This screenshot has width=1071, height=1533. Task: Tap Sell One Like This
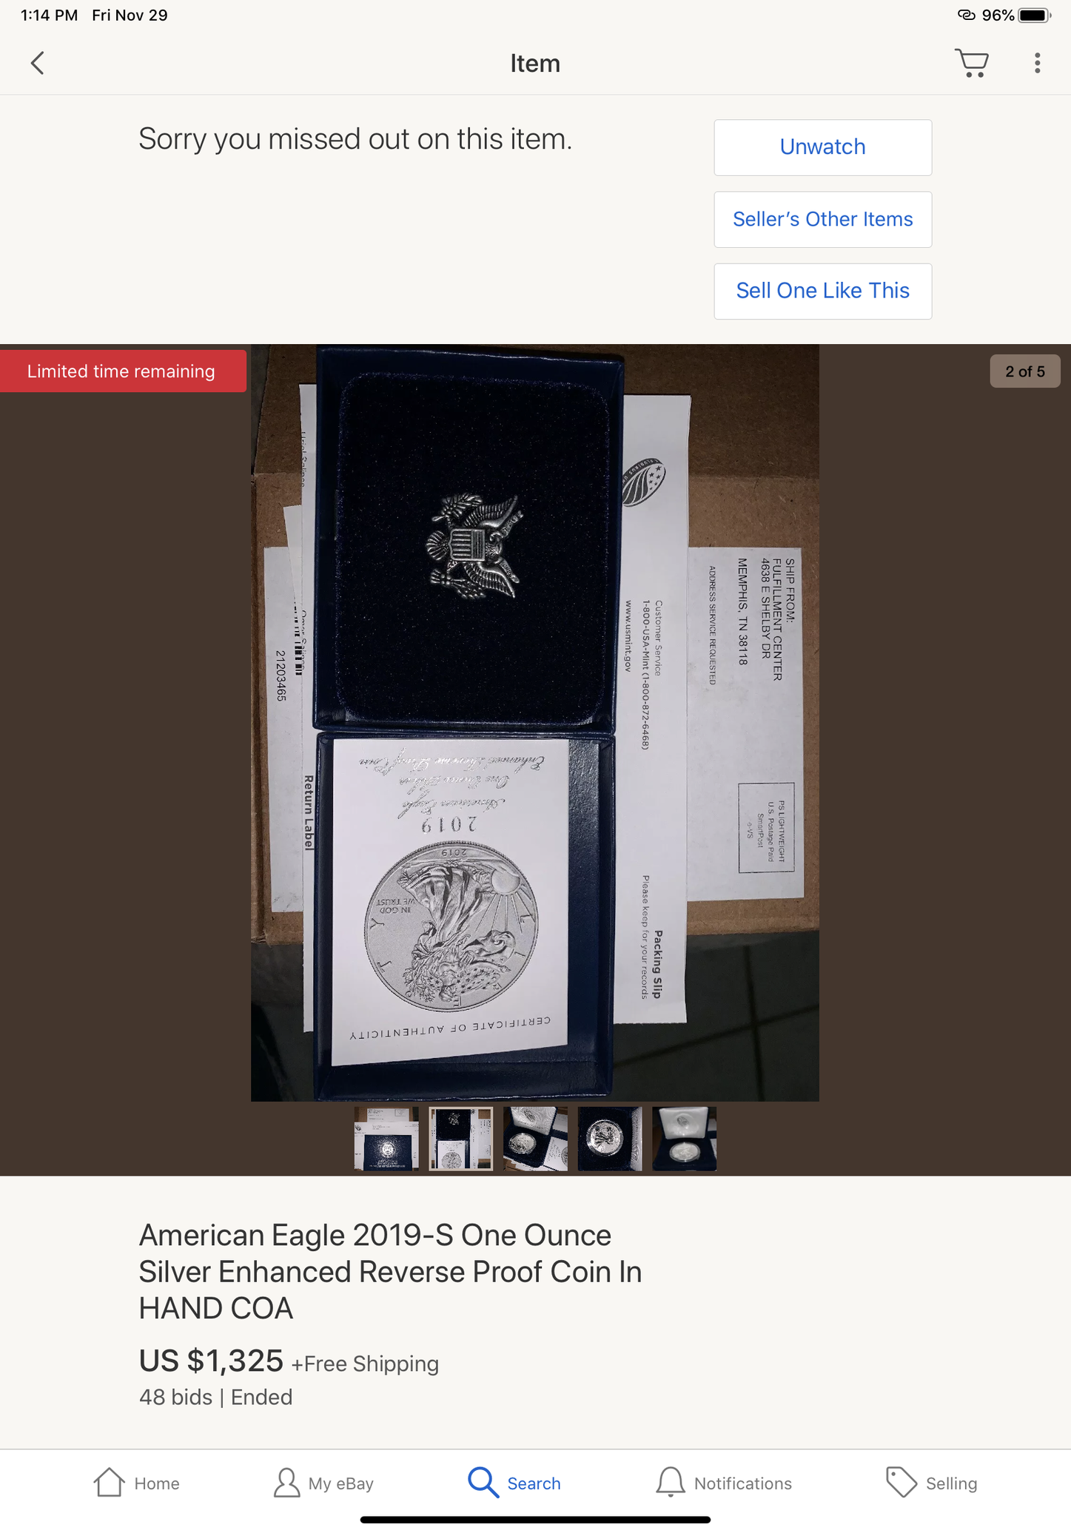click(822, 292)
